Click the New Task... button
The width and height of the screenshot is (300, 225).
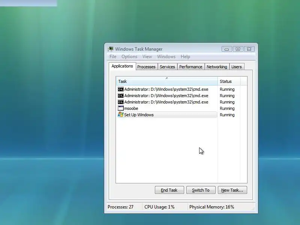(x=232, y=190)
